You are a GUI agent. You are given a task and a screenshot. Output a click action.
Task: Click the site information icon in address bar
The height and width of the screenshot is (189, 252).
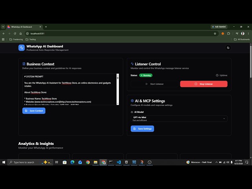[27, 33]
